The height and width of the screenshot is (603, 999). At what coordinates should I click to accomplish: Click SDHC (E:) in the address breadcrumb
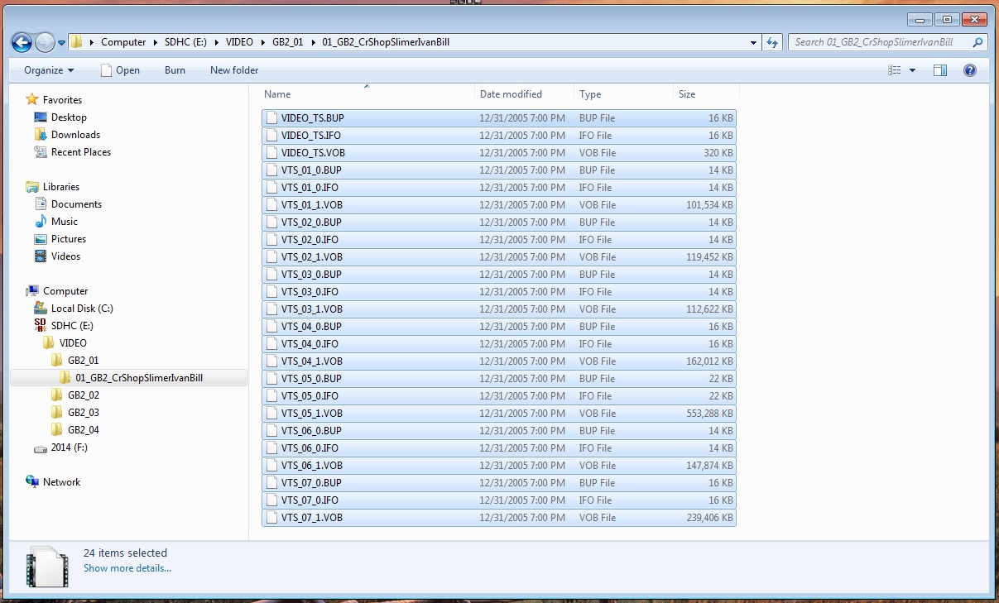coord(187,42)
